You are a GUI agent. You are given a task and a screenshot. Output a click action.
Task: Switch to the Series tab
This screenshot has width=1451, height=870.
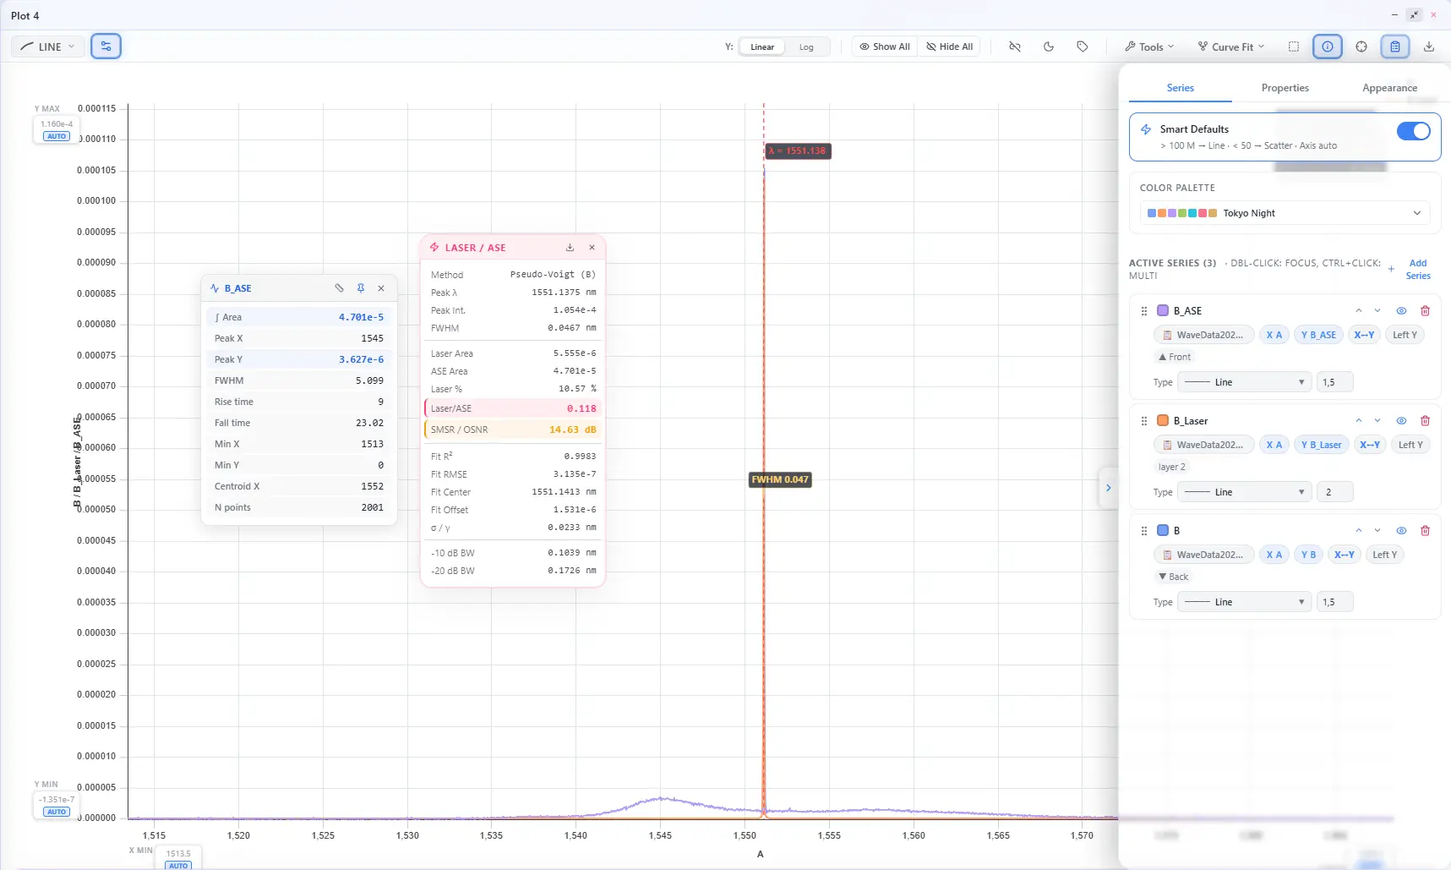1180,88
